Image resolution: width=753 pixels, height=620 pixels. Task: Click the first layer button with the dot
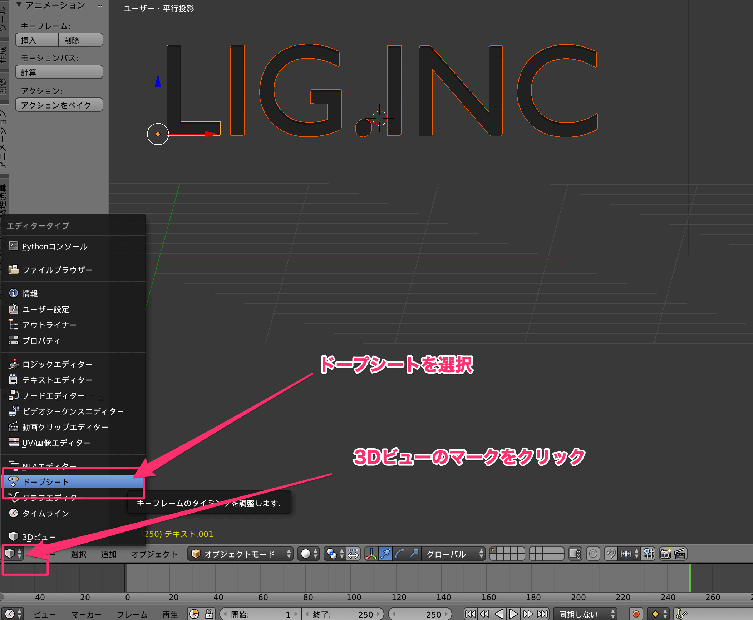coord(493,551)
